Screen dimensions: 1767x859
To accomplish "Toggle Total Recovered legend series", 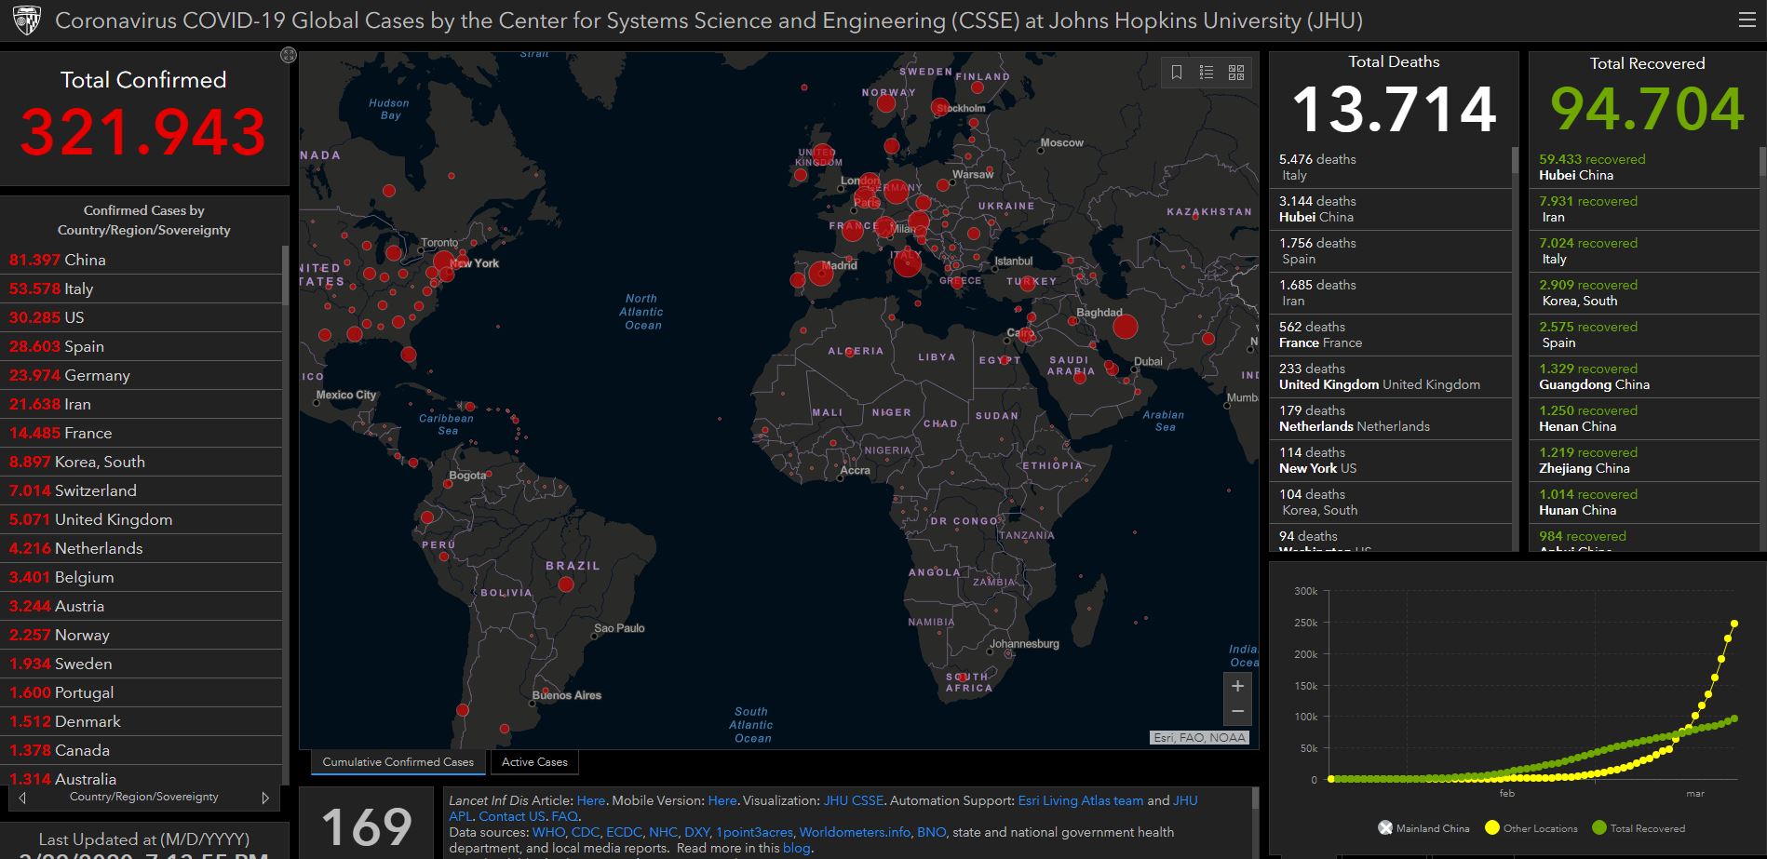I will point(1639,828).
